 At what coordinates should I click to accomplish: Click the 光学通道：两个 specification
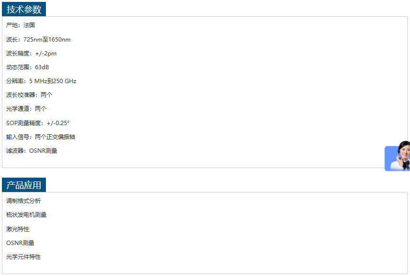(26, 109)
